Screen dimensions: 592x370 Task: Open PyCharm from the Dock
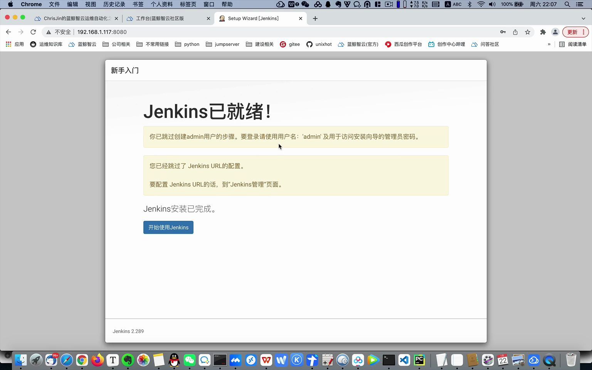tap(419, 360)
